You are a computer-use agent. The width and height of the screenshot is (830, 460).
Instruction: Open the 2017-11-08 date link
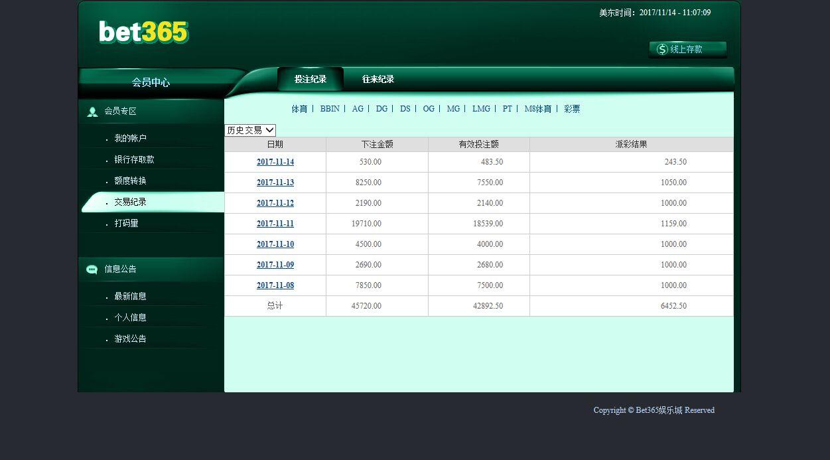[x=275, y=285]
